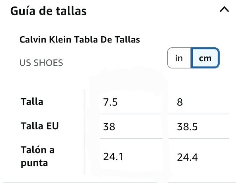Click the US SHOES label
The width and height of the screenshot is (239, 183).
[x=41, y=63]
